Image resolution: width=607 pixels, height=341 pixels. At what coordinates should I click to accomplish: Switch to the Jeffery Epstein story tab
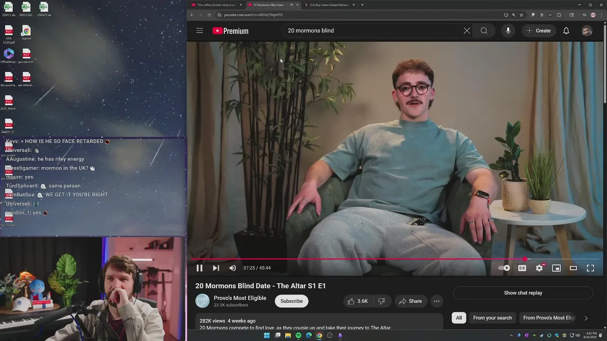217,5
